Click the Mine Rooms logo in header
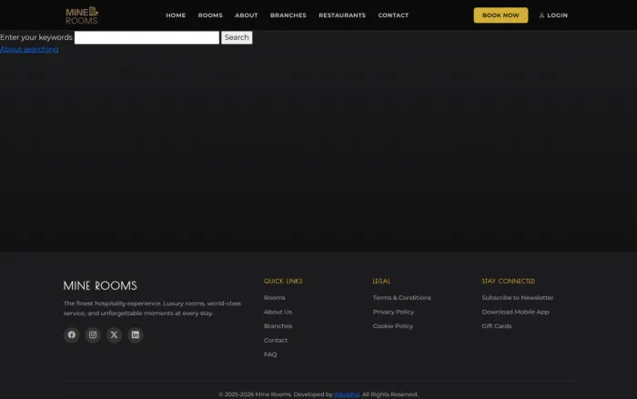637x399 pixels. 82,15
